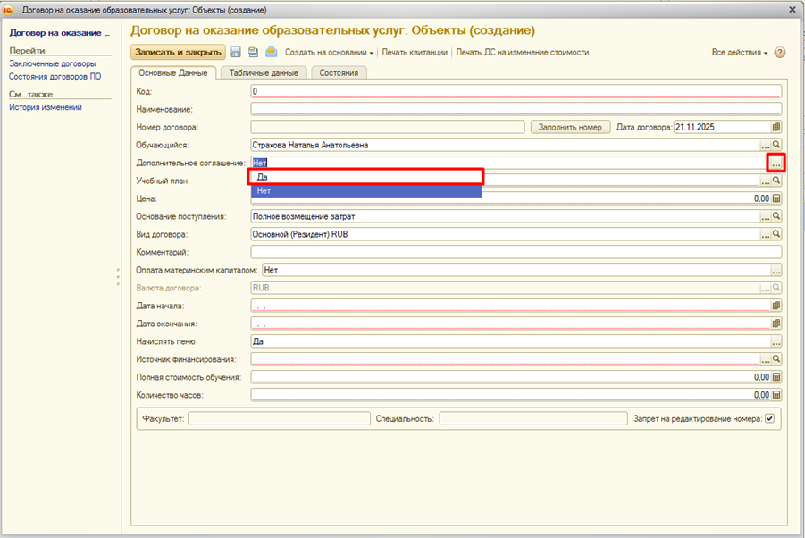Image resolution: width=805 pixels, height=538 pixels.
Task: Open calculator for the Цена field
Action: 776,198
